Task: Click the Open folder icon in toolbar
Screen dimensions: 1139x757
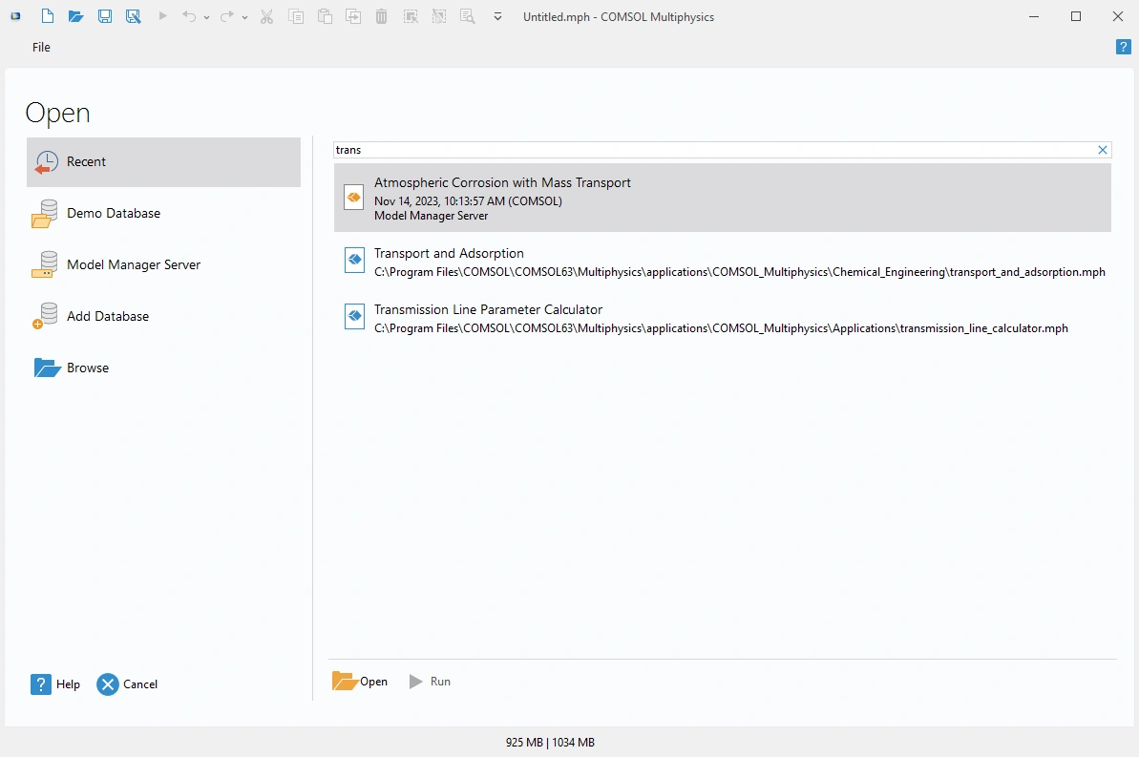Action: (x=75, y=16)
